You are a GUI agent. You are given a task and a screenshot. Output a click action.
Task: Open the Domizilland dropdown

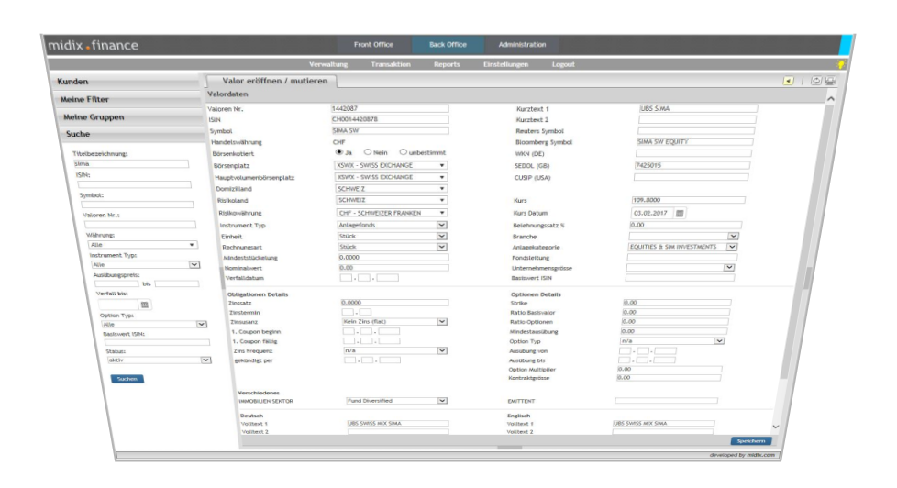click(x=392, y=189)
